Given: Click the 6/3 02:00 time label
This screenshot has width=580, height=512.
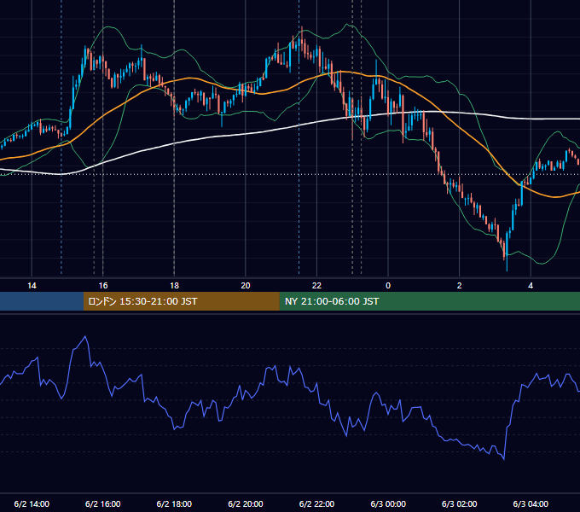Looking at the screenshot, I should 460,503.
